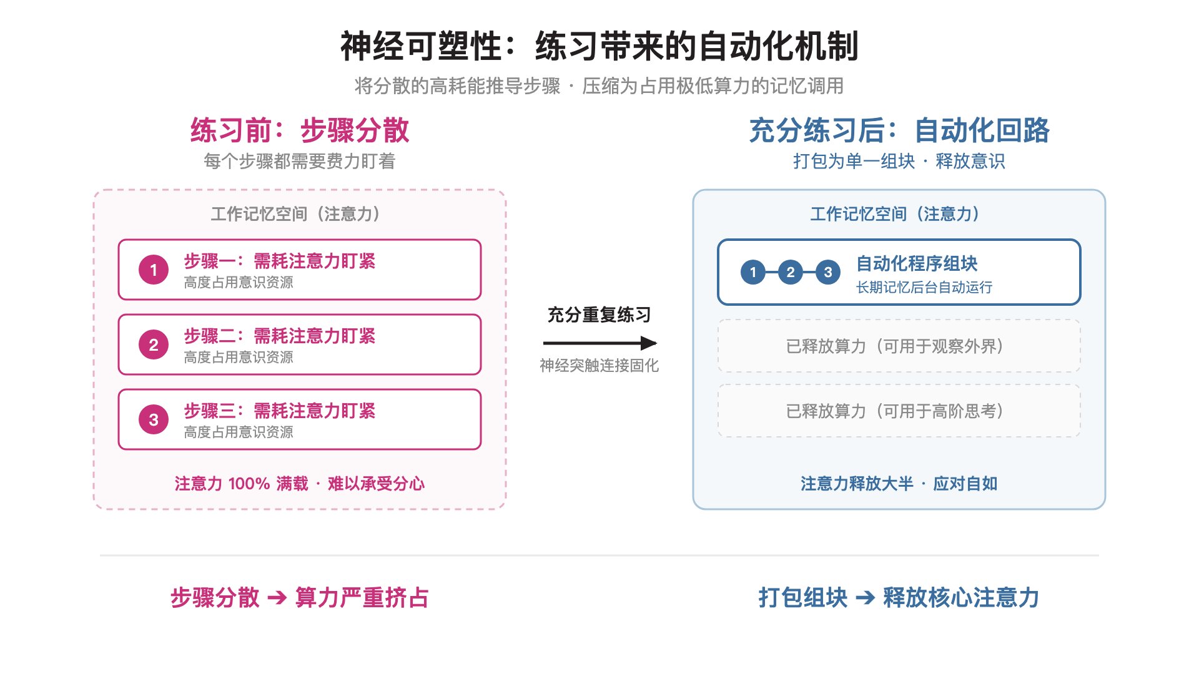Click heading 充分练习后:自动化回路
The image size is (1199, 674).
[899, 130]
